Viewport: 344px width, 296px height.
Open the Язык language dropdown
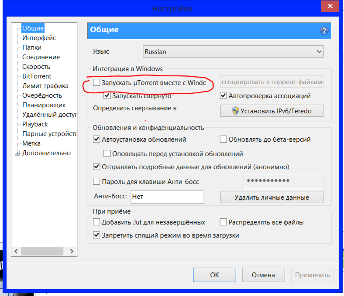coord(233,51)
